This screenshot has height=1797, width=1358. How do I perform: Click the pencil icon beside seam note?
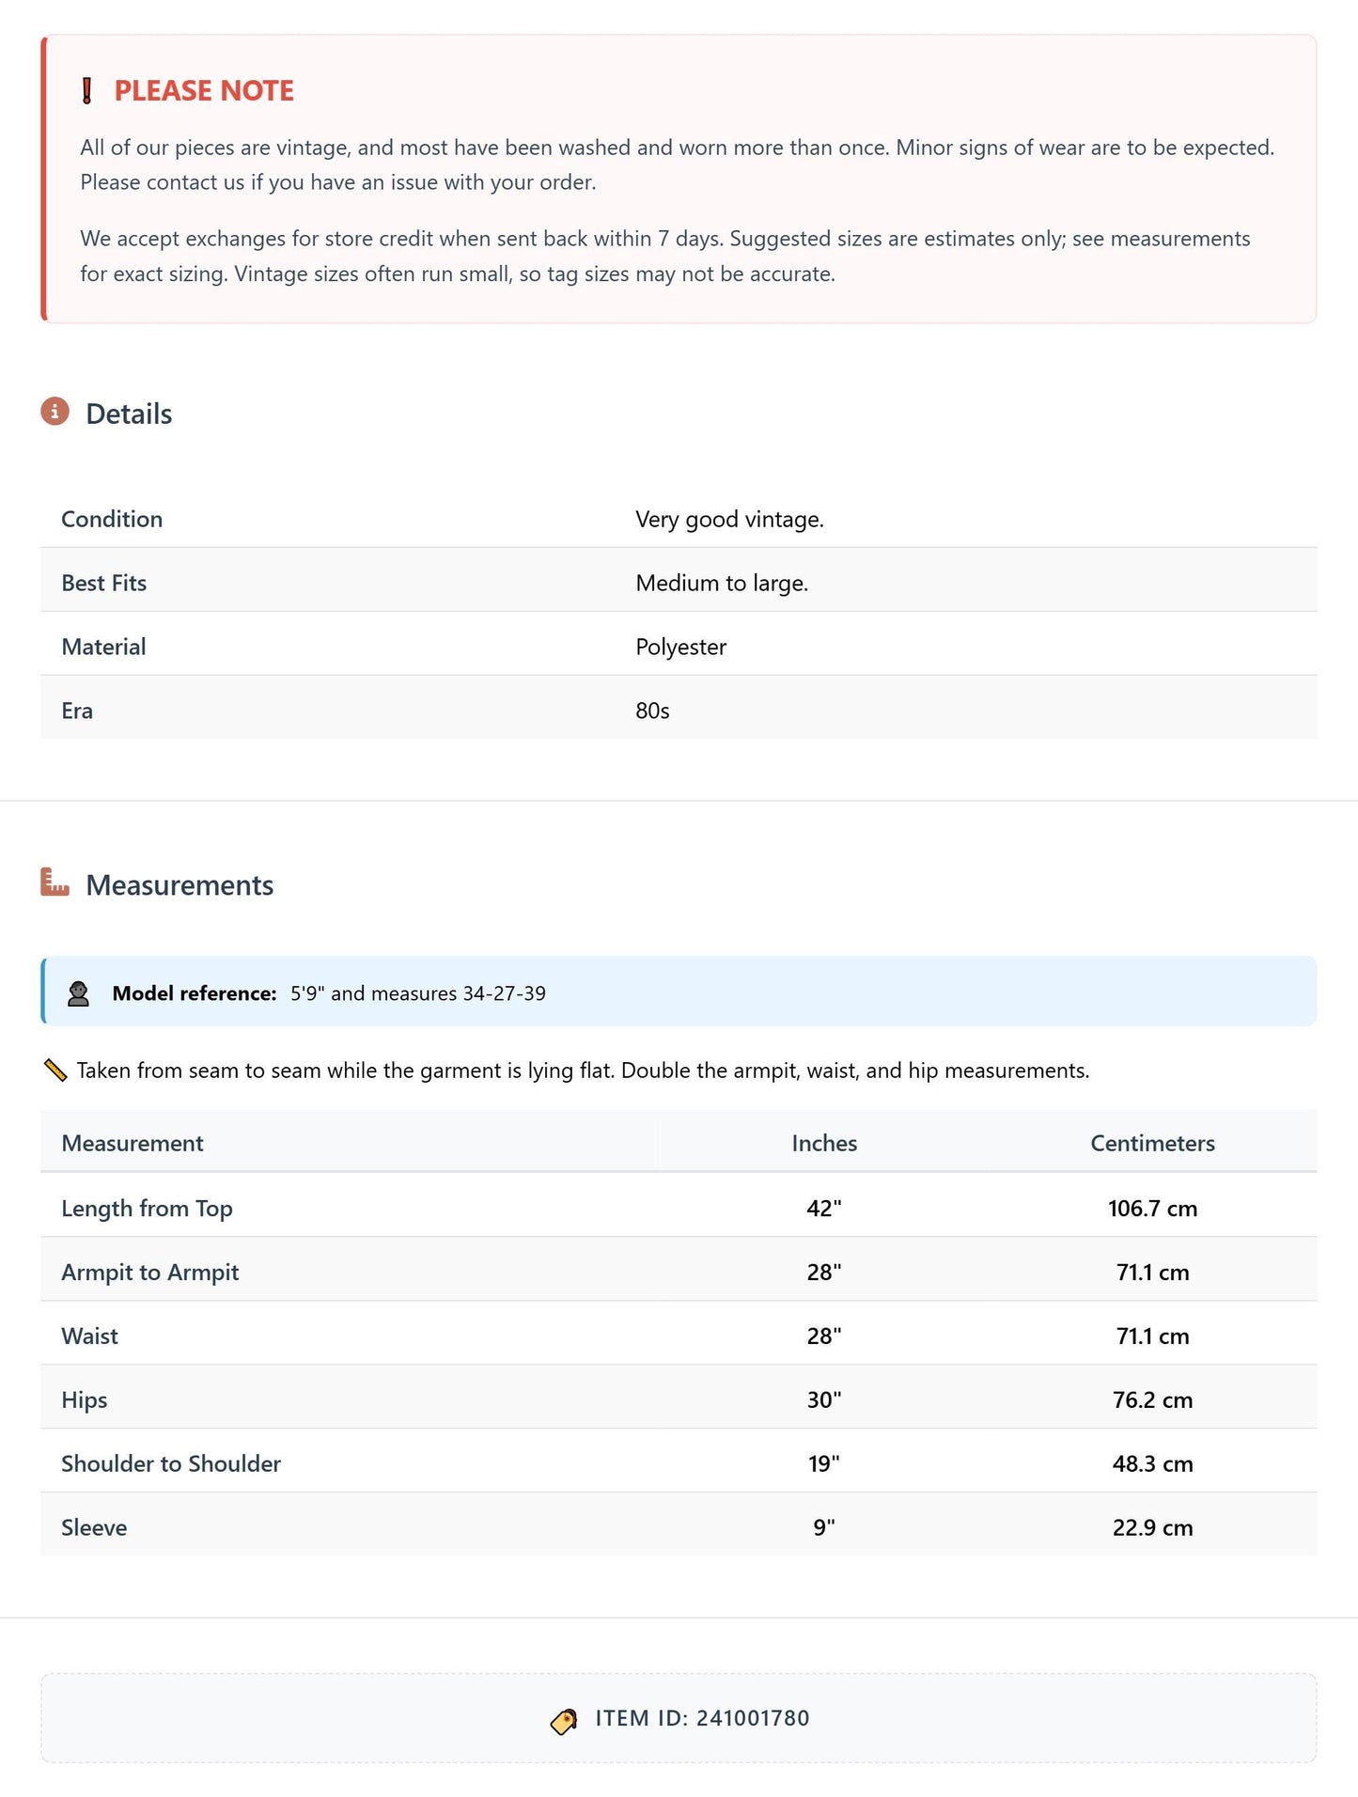(x=55, y=1070)
